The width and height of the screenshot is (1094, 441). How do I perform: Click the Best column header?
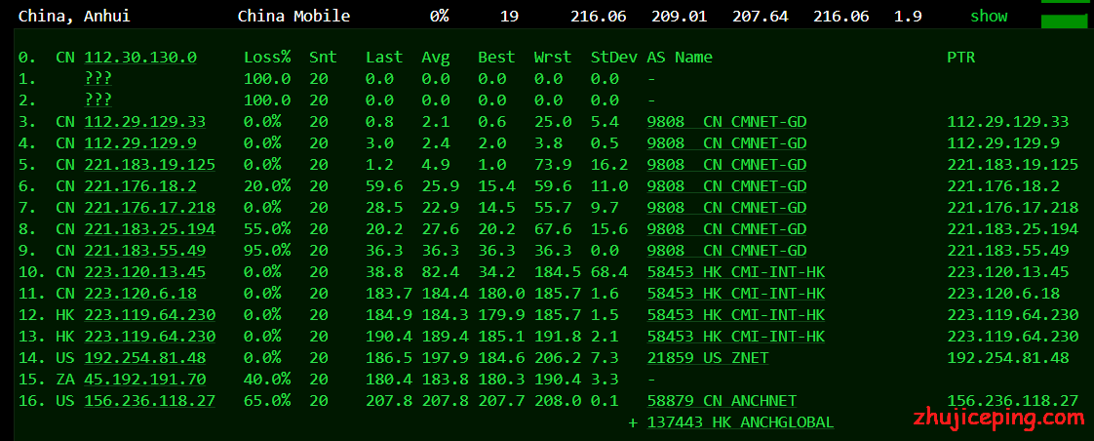496,58
